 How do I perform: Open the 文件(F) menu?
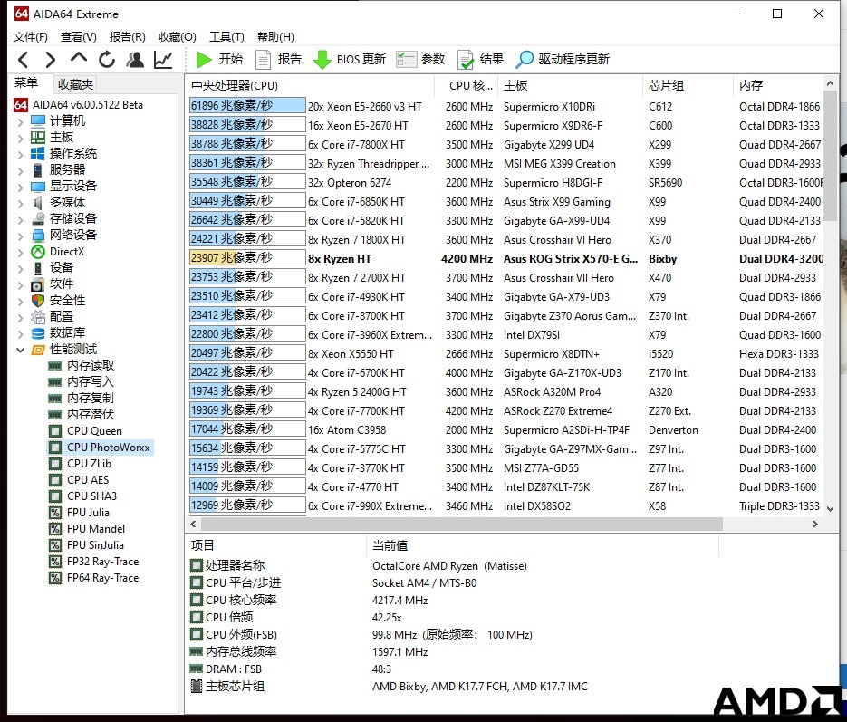(31, 37)
